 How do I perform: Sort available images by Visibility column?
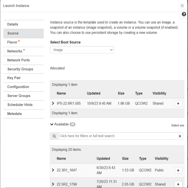tap(162, 159)
